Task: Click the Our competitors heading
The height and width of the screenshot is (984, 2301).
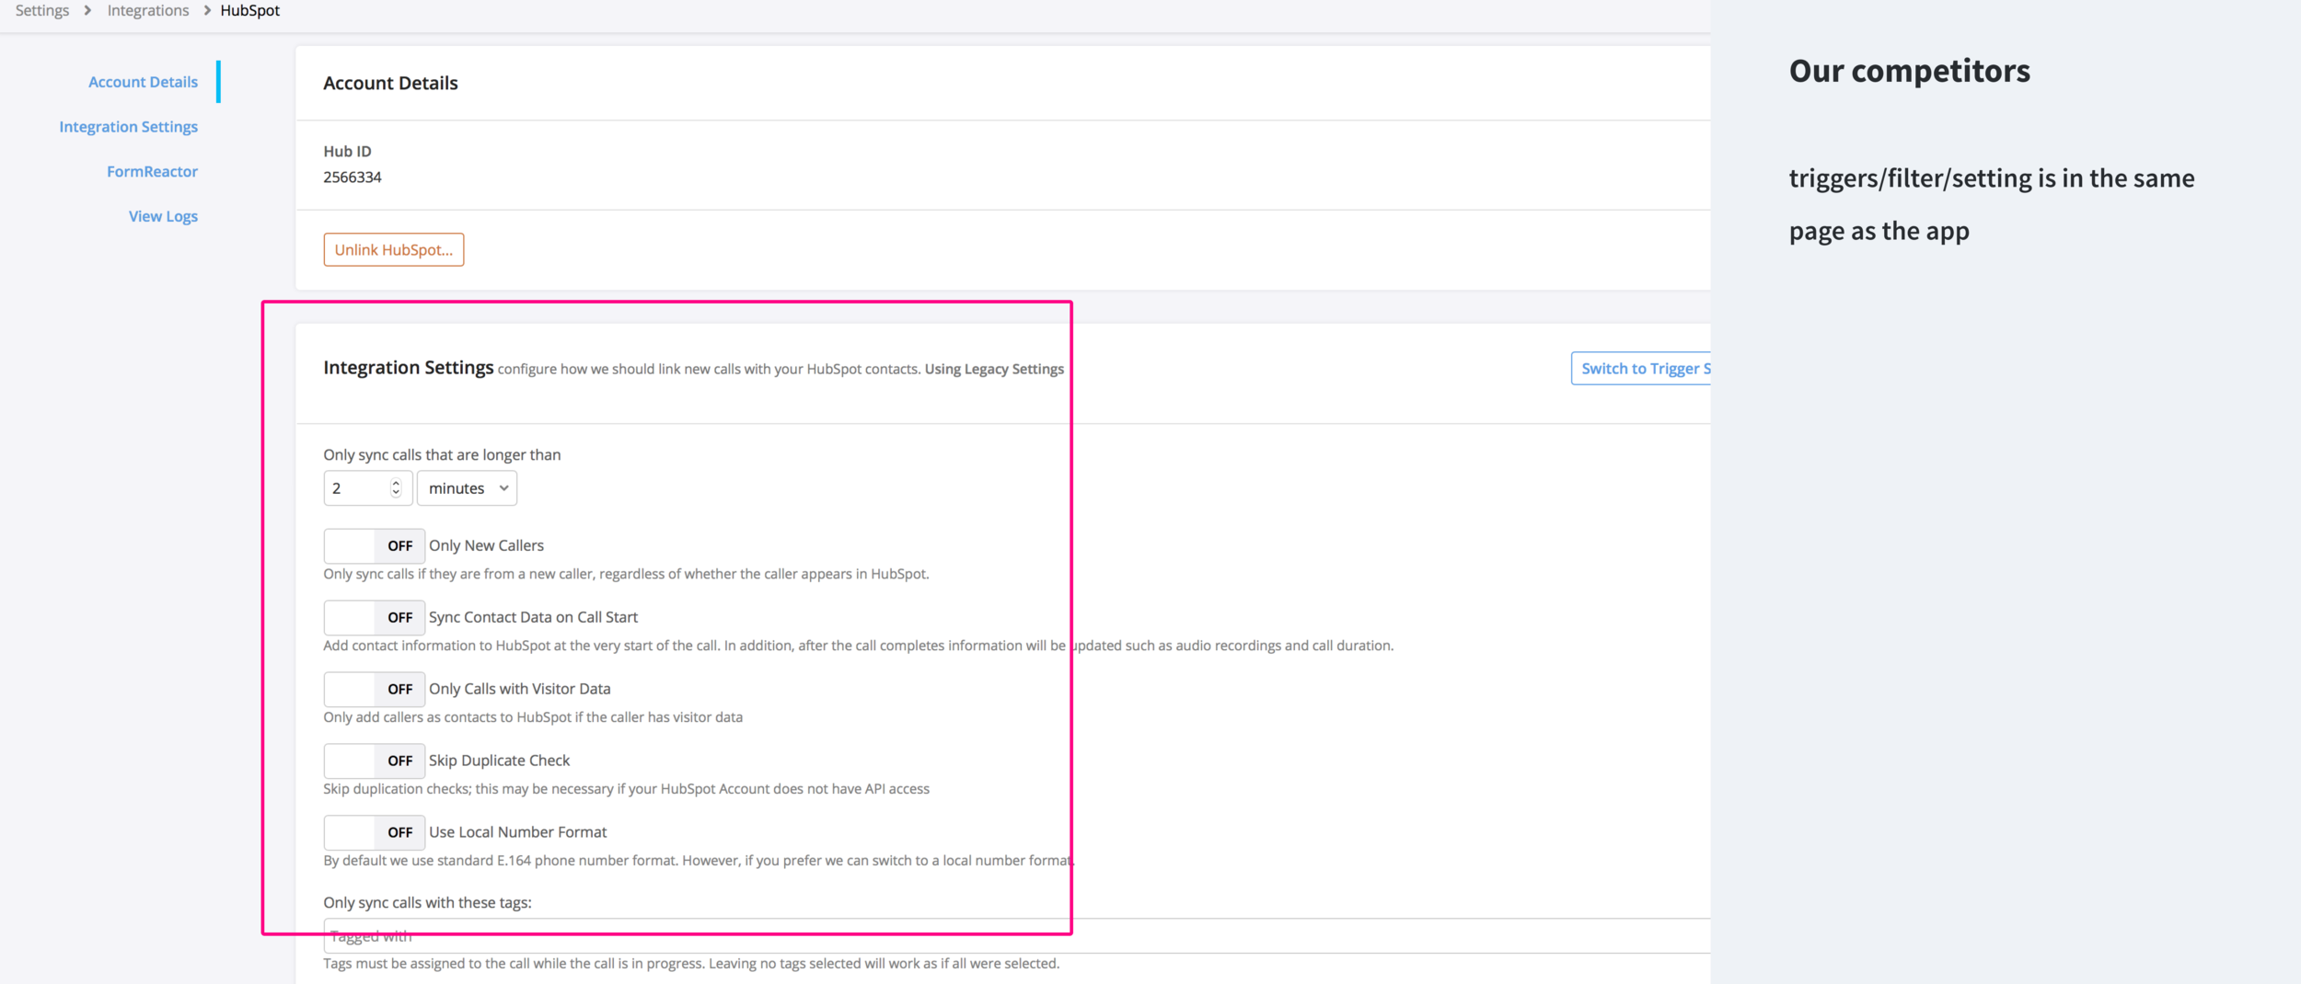Action: 1909,71
